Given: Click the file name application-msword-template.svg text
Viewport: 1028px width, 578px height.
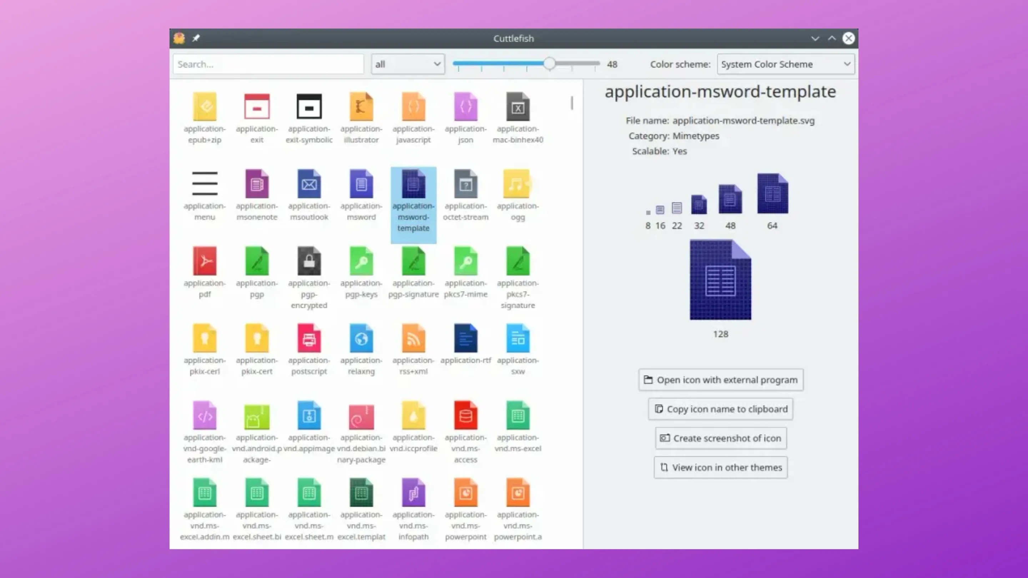Looking at the screenshot, I should (744, 121).
